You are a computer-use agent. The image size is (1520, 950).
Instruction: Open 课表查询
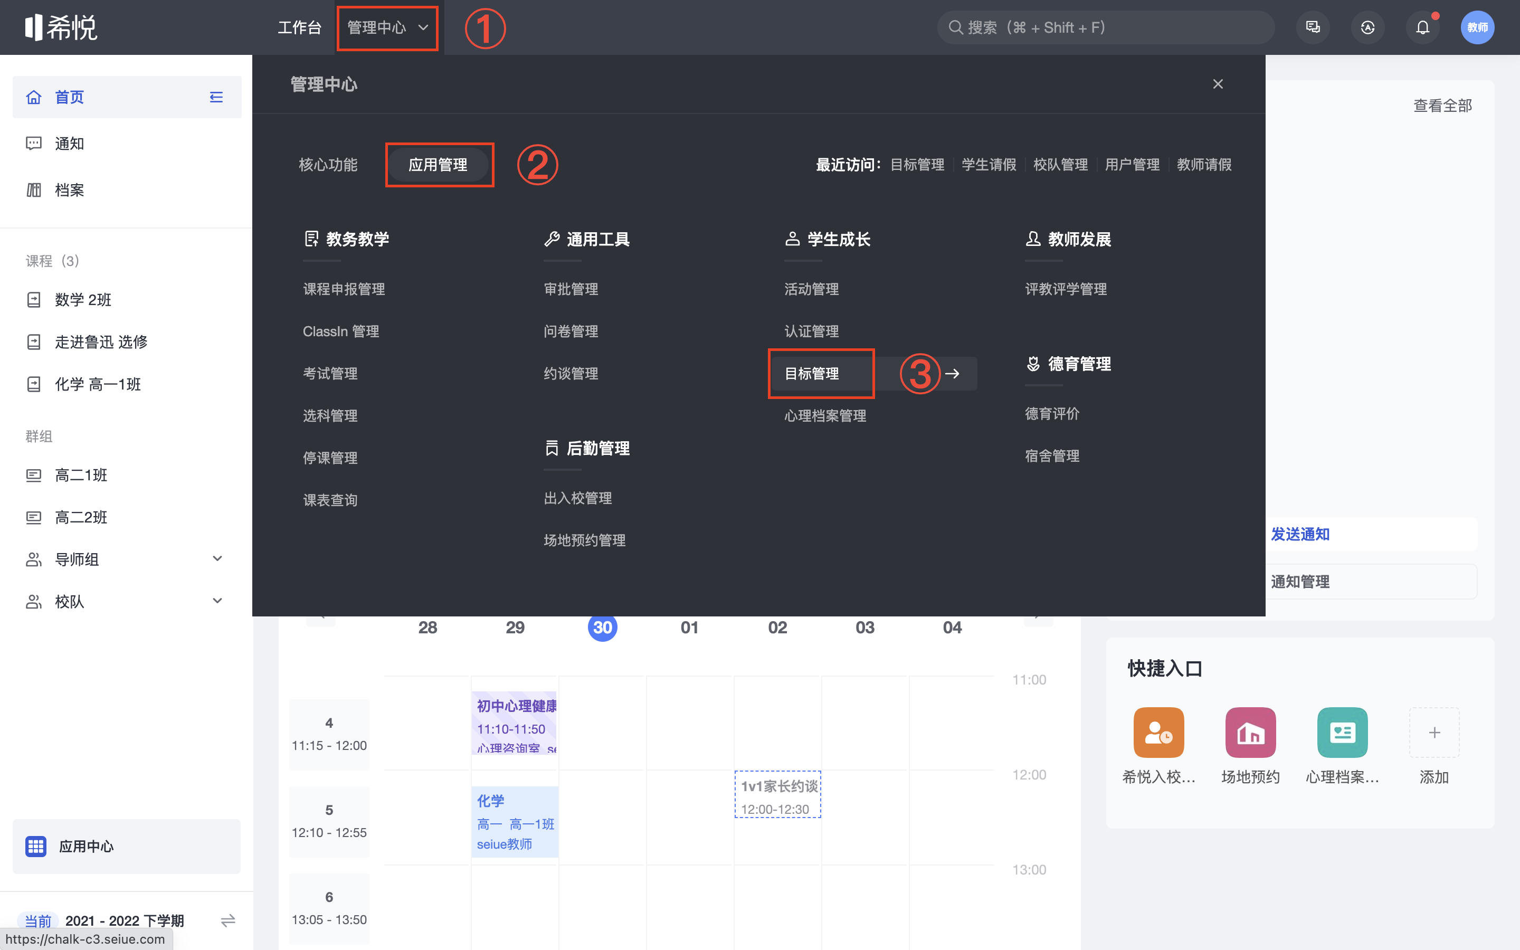[330, 500]
